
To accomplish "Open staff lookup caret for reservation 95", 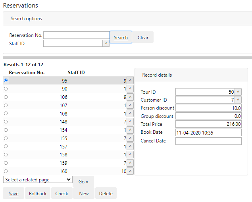I will 130,80.
